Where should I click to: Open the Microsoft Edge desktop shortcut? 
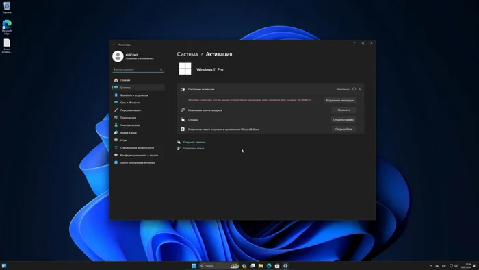(x=7, y=27)
